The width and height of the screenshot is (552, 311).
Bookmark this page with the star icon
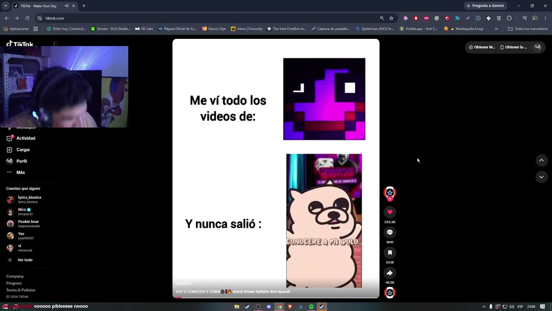click(x=391, y=18)
